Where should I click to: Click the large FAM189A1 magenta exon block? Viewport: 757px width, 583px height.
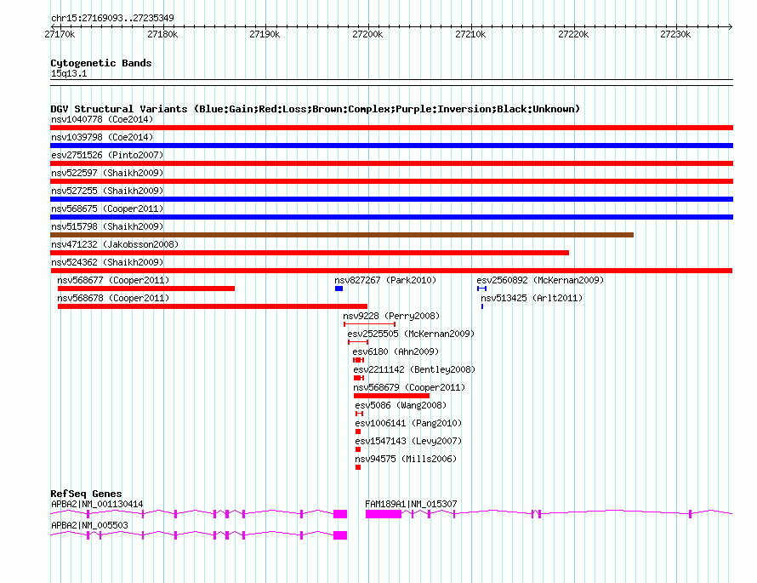pyautogui.click(x=384, y=514)
